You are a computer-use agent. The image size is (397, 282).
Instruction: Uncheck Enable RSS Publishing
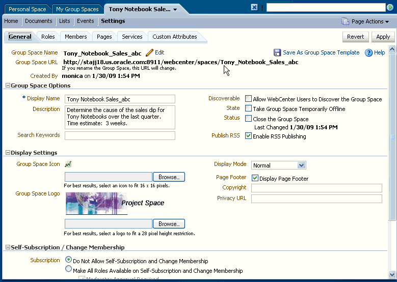[248, 136]
